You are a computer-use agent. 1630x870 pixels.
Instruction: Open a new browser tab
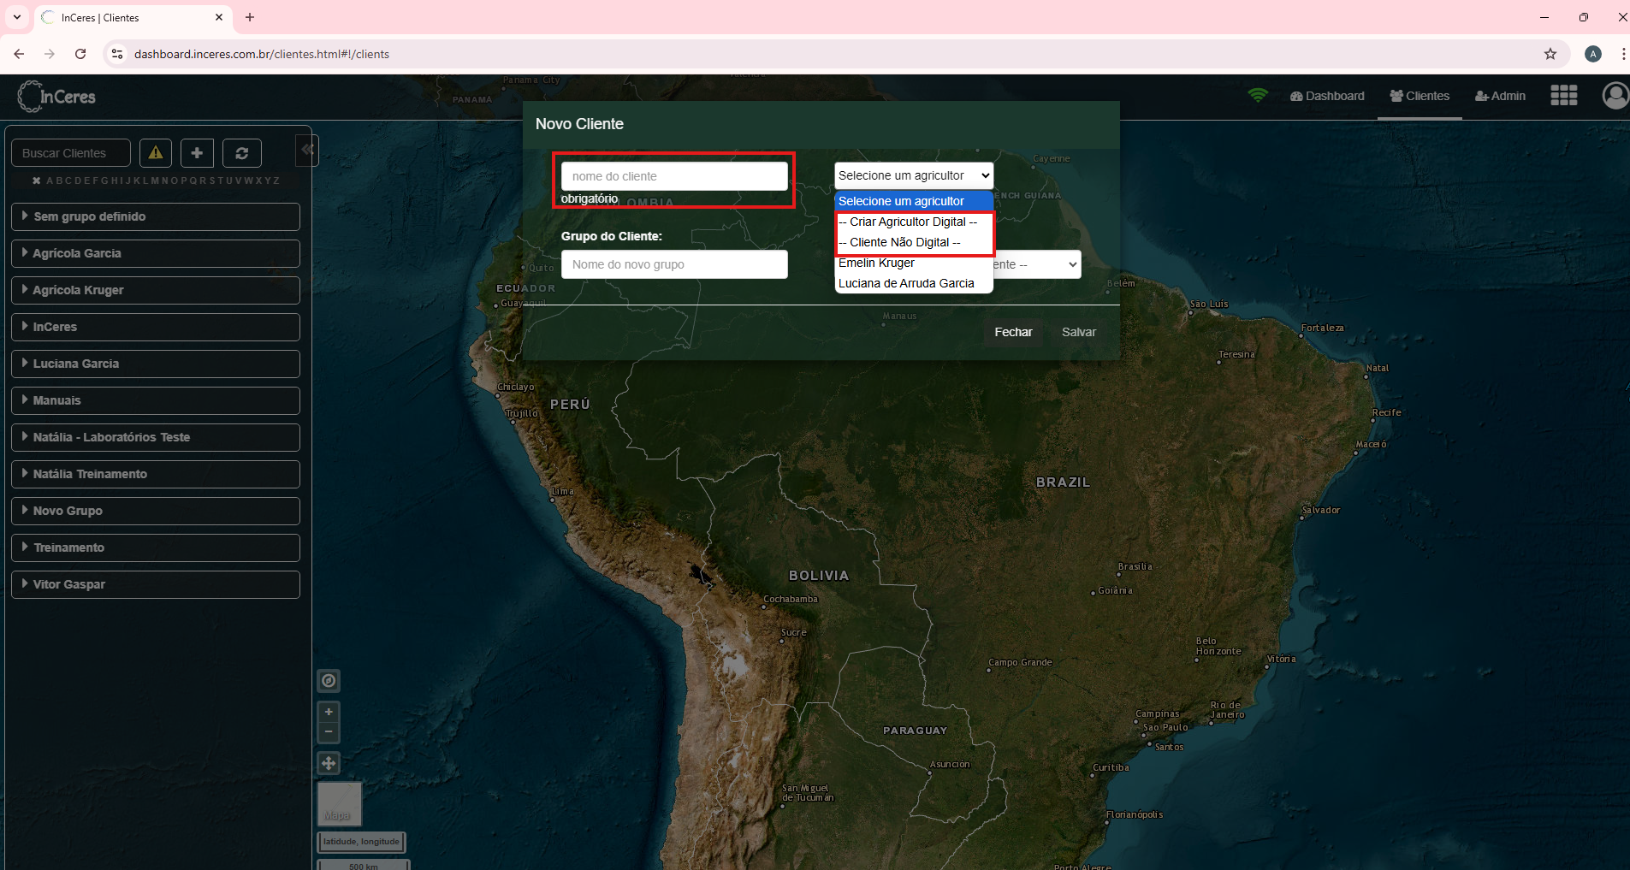pos(250,17)
